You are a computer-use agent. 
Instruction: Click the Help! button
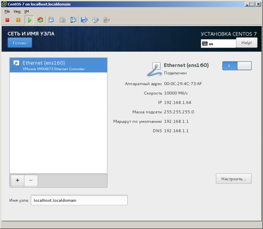coord(247,43)
